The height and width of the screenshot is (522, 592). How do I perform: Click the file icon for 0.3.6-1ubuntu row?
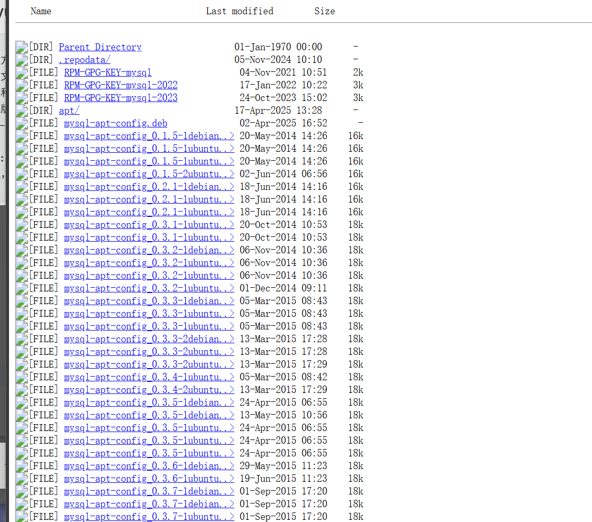click(x=22, y=479)
